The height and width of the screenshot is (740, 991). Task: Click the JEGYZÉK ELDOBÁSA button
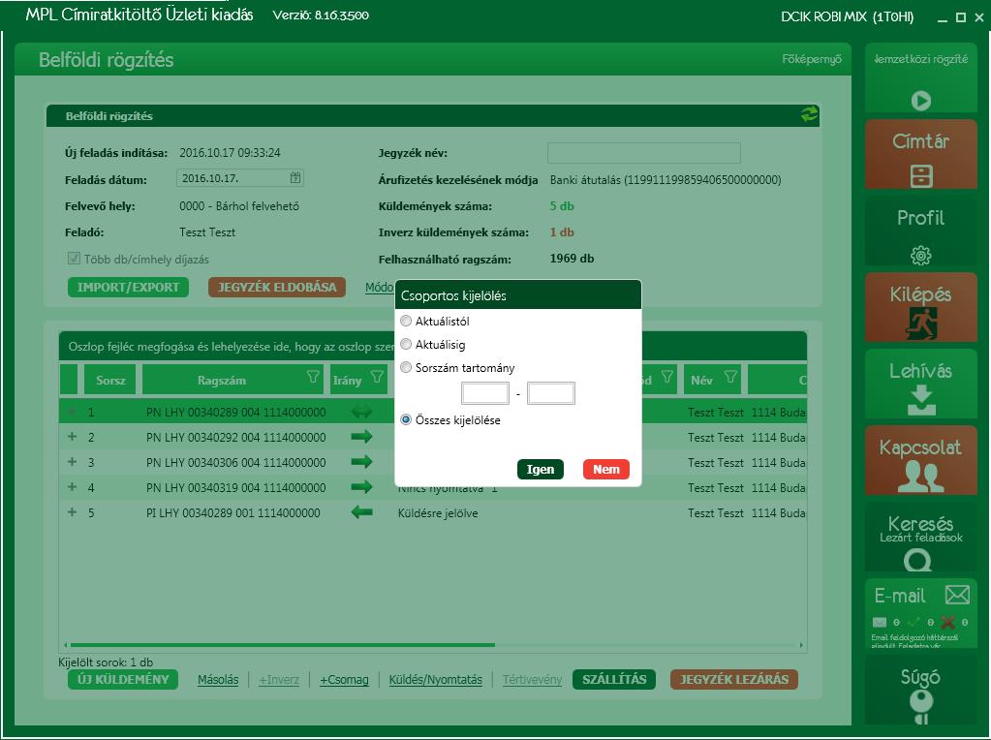[277, 288]
